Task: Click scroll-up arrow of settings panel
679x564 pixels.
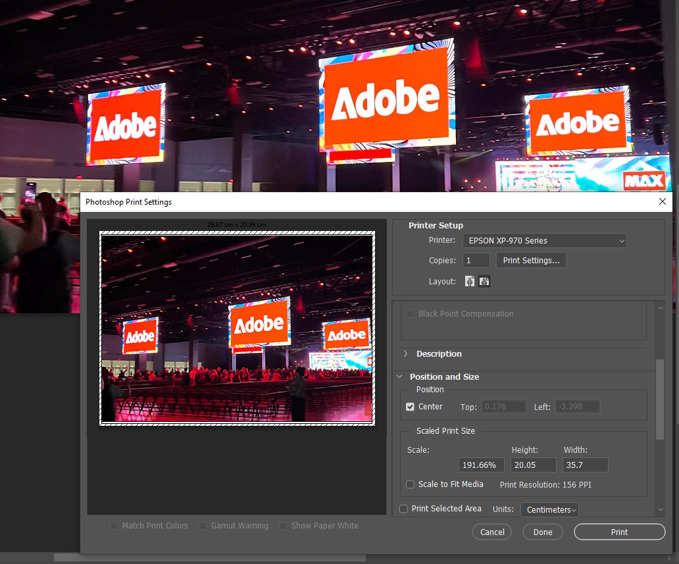Action: [661, 308]
